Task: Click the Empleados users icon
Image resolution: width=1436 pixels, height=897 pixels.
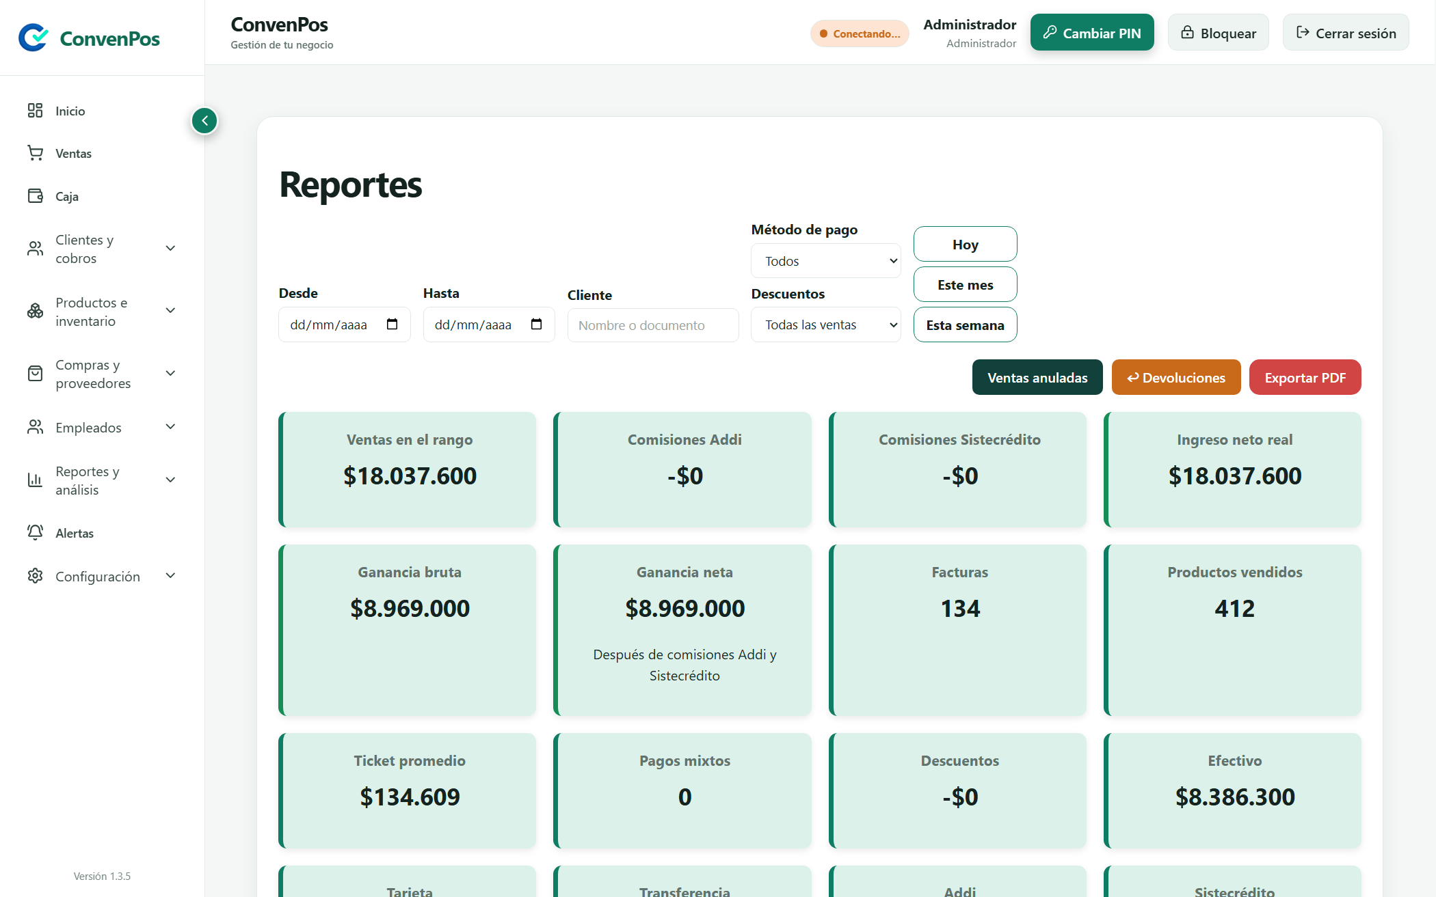Action: (x=35, y=427)
